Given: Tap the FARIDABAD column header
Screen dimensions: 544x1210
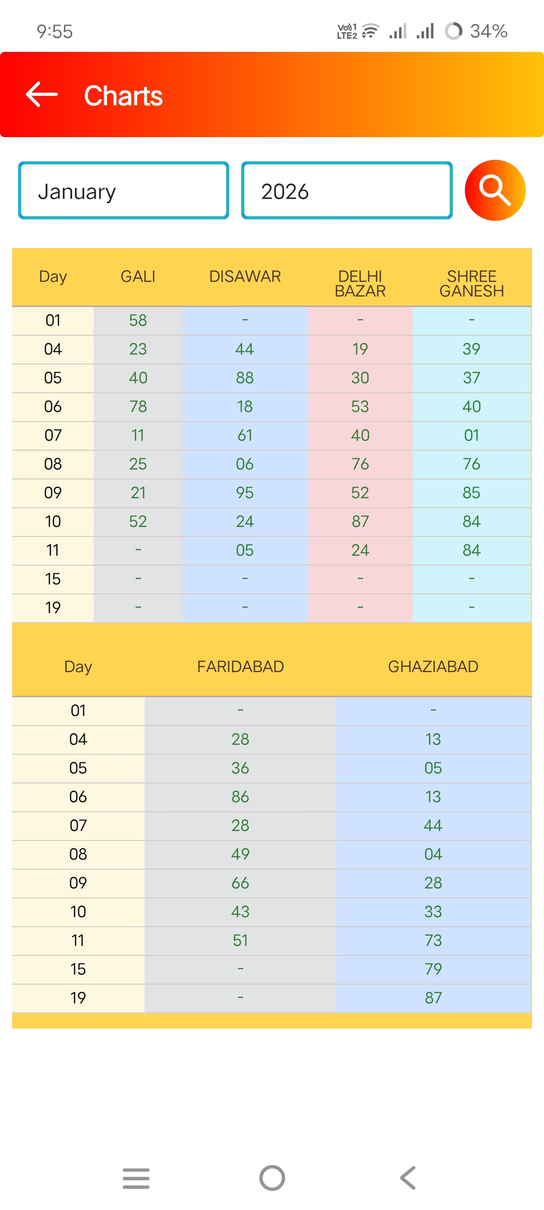Looking at the screenshot, I should (240, 667).
